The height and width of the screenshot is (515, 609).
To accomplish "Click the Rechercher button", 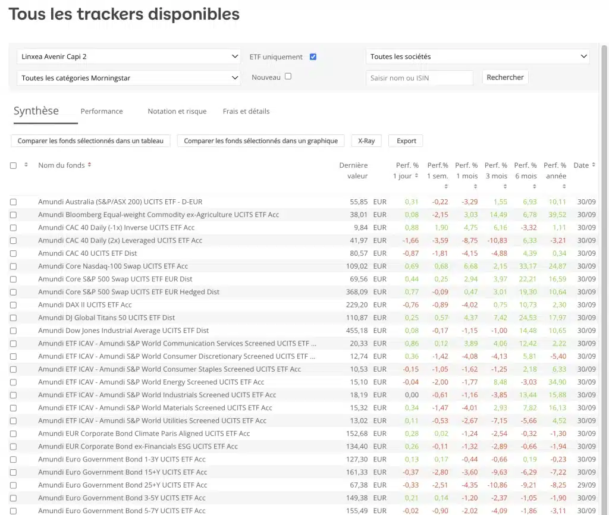I will point(505,77).
